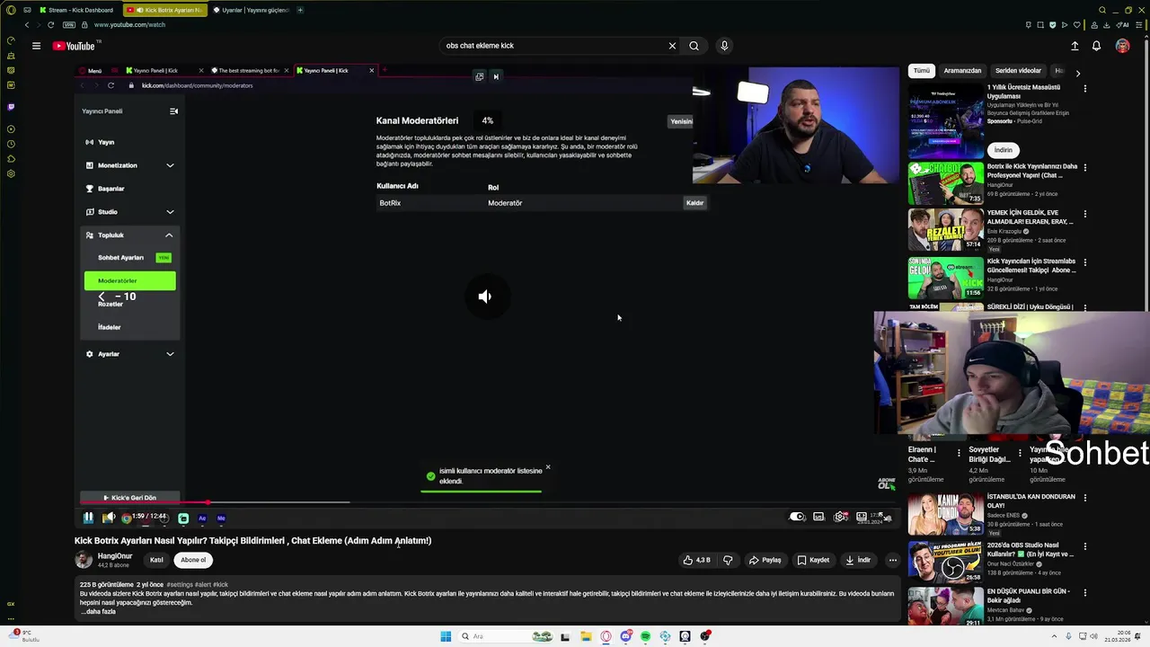Open the account avatar menu

point(1122,46)
